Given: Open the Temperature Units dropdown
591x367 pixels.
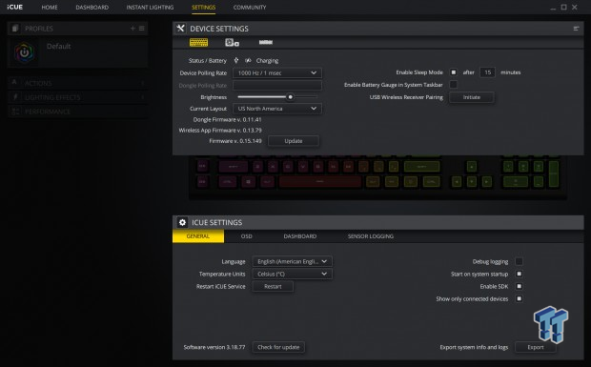Looking at the screenshot, I should click(x=292, y=274).
